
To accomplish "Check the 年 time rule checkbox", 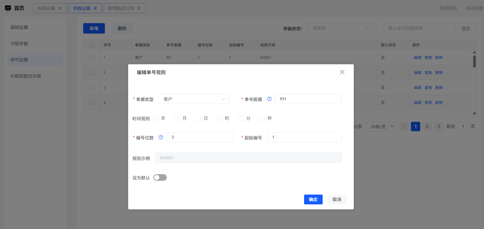I will tap(155, 119).
